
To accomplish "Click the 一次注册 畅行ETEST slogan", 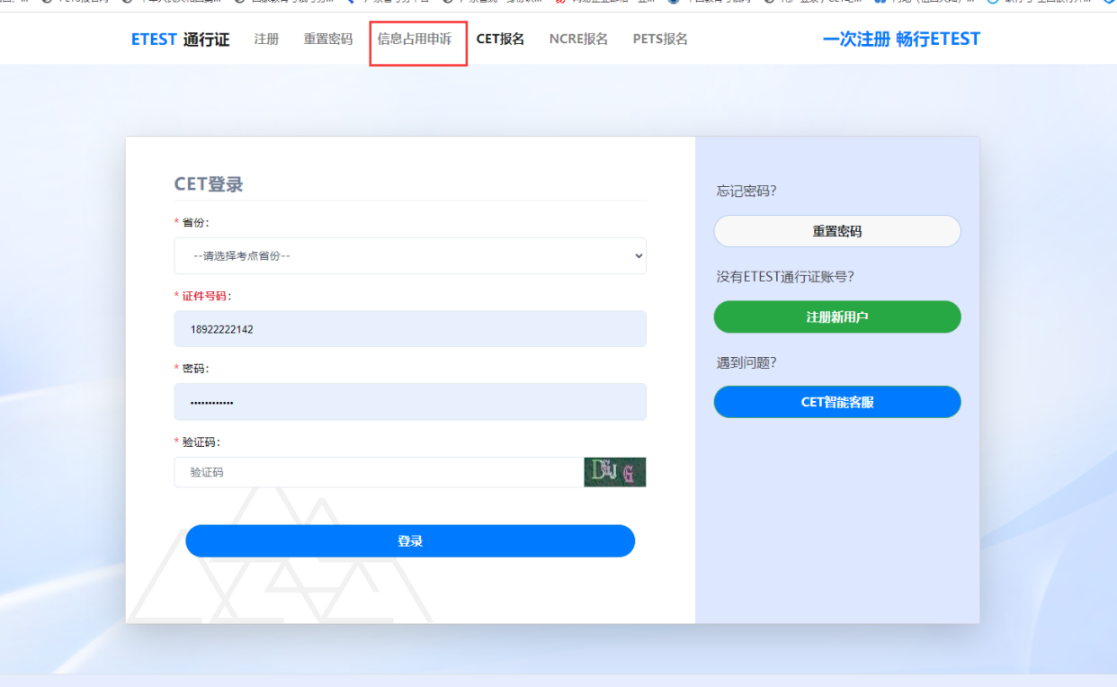I will click(x=901, y=40).
